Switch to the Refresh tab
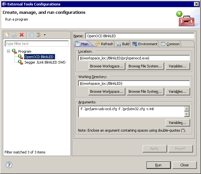201x174 pixels. click(104, 44)
